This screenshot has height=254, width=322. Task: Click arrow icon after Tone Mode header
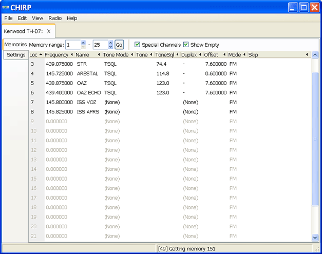[132, 54]
